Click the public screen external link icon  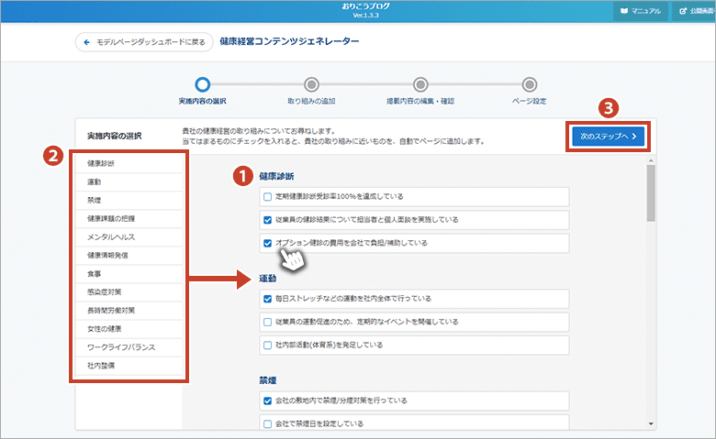(x=683, y=11)
